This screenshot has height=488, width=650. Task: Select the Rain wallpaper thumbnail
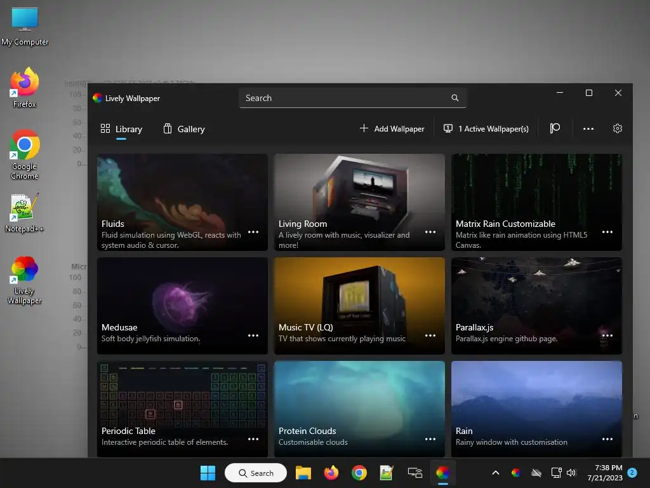tap(536, 409)
